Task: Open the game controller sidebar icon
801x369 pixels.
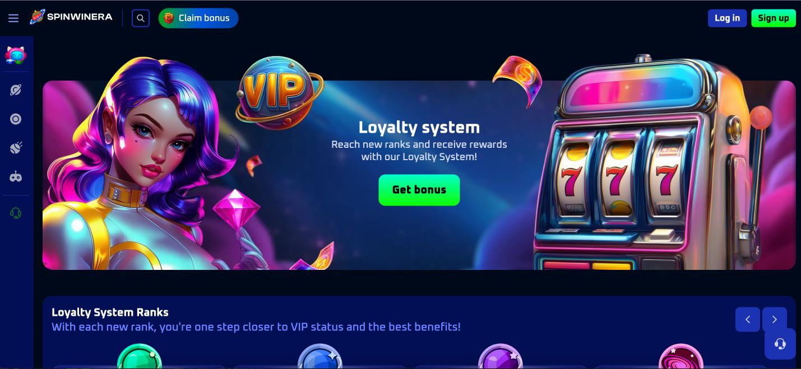Action: tap(16, 176)
